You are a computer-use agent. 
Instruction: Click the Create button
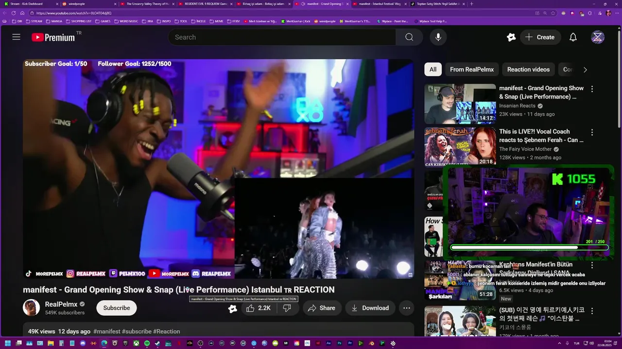540,37
